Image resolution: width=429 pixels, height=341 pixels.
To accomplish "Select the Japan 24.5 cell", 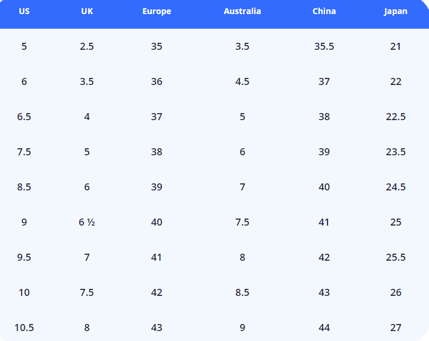I will [396, 187].
